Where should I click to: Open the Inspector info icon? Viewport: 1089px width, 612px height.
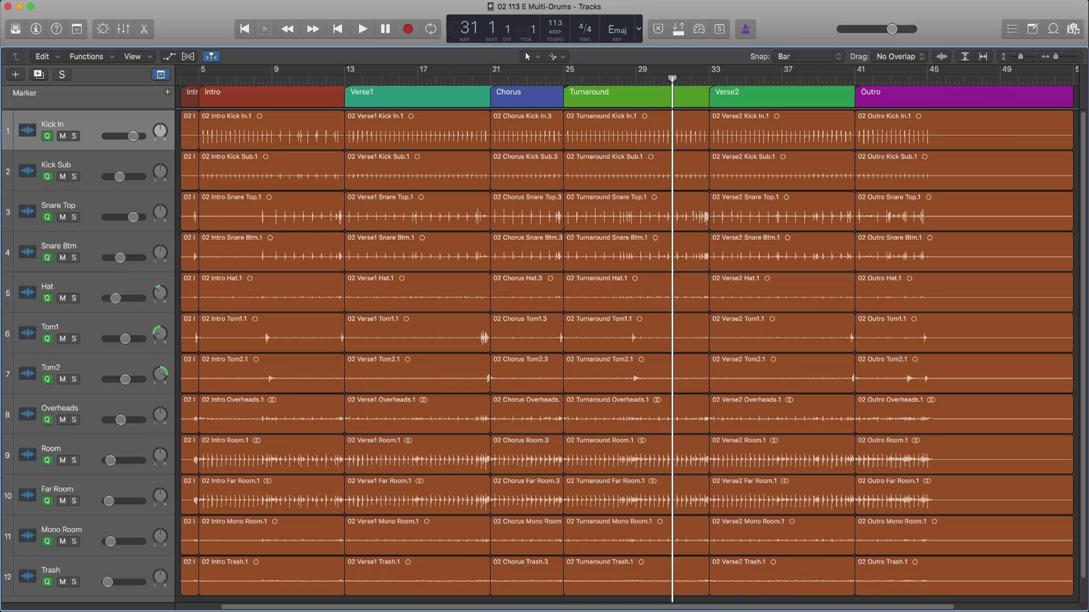point(36,29)
